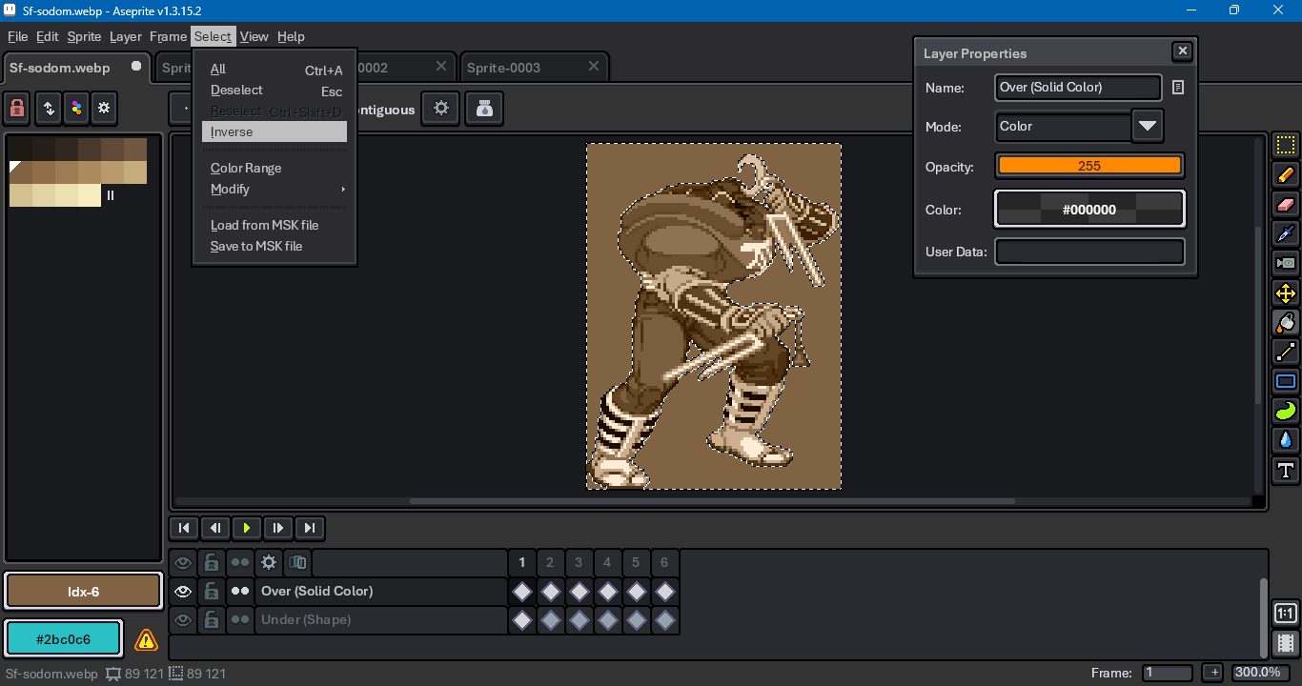Select the Pencil tool
The width and height of the screenshot is (1302, 686).
coord(1286,174)
